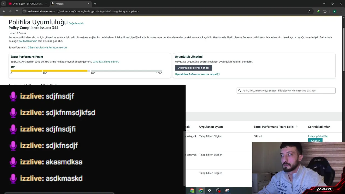
Task: Launch 'Uyumluluk Referansı aracını başlat' link
Action: tap(197, 74)
